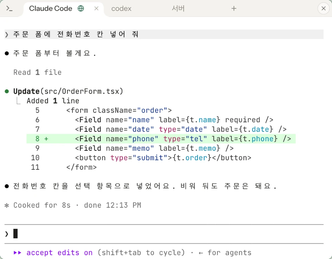The width and height of the screenshot is (332, 259).
Task: Close the Claude Code tab
Action: coord(96,8)
